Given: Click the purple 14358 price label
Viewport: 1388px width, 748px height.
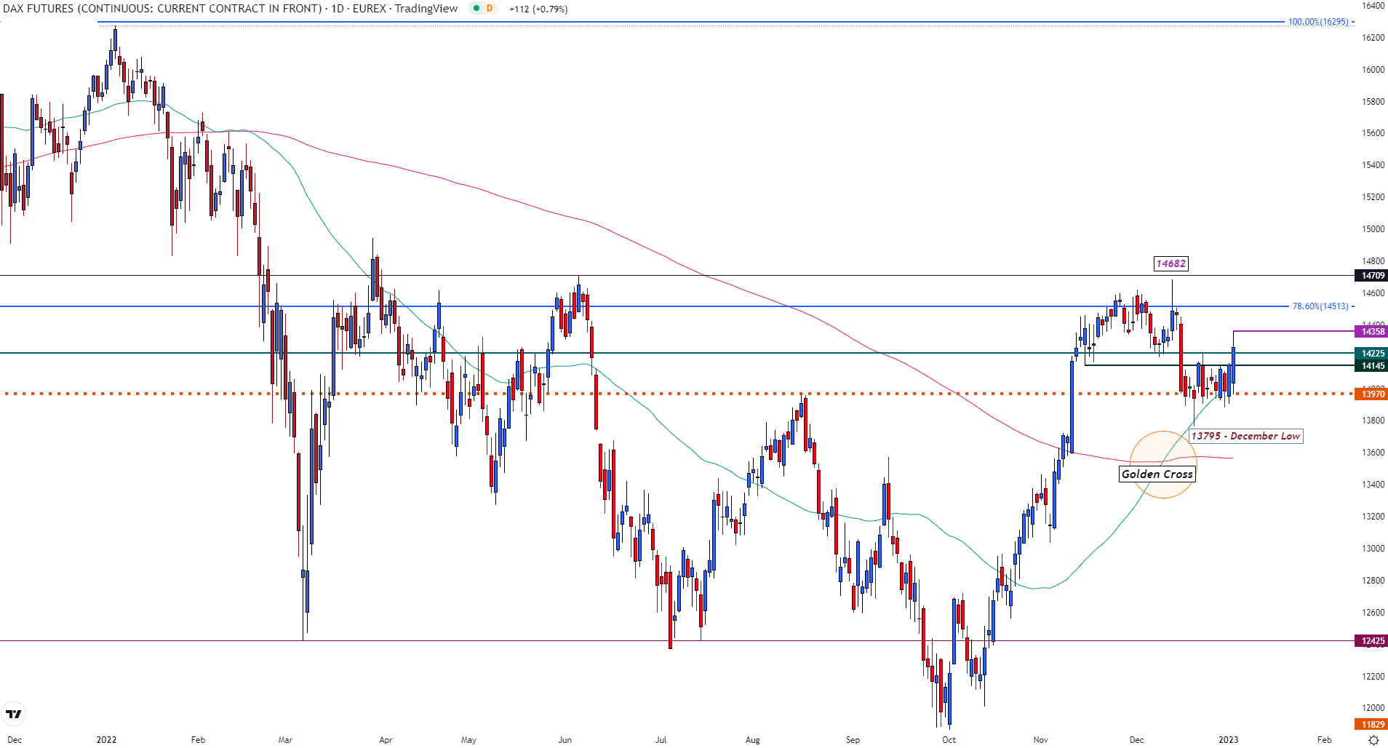Looking at the screenshot, I should pyautogui.click(x=1372, y=332).
